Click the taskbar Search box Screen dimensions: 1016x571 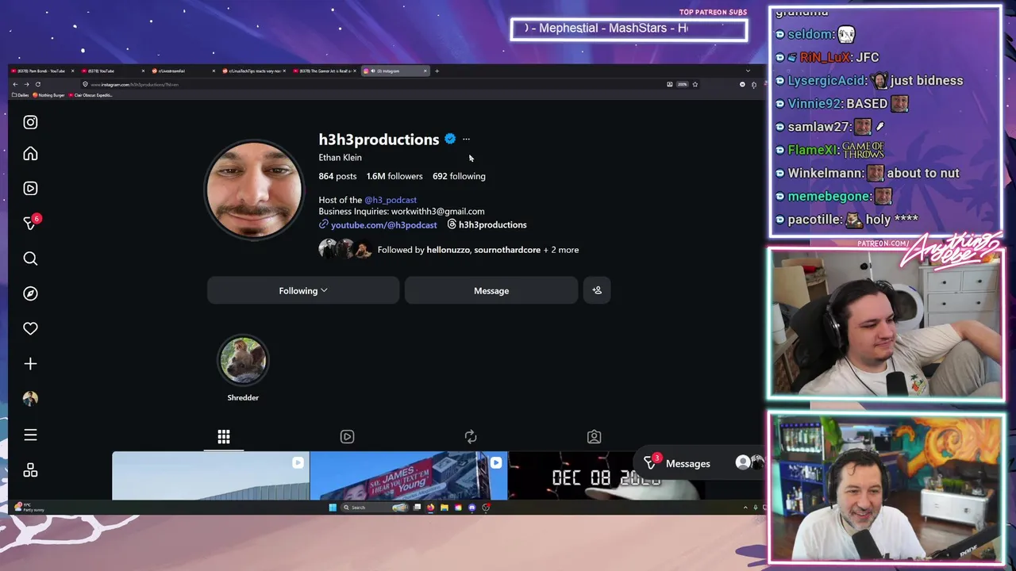coord(375,508)
